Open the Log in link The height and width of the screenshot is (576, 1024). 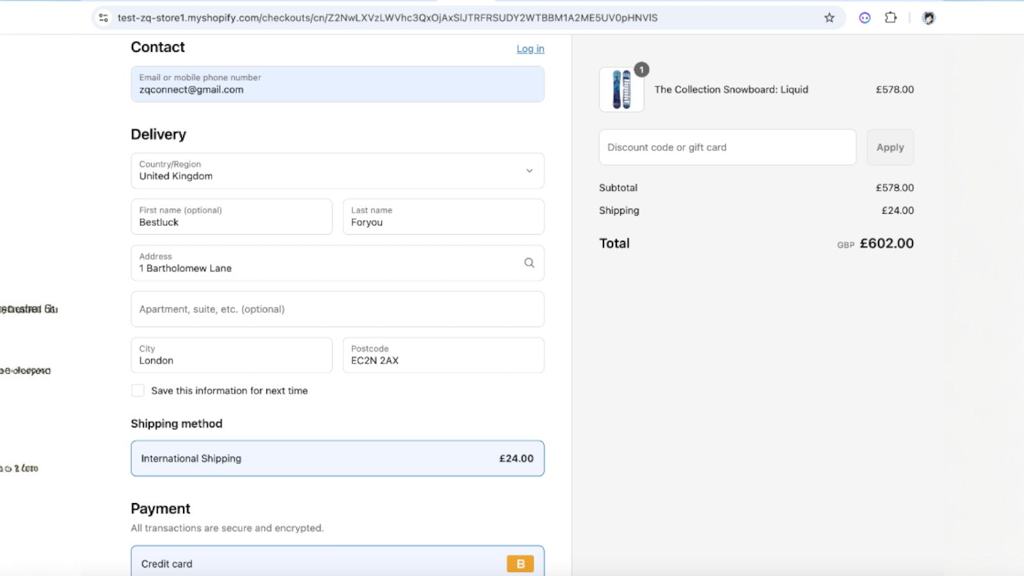coord(530,48)
